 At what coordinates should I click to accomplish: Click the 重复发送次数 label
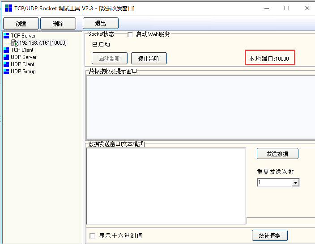point(276,172)
